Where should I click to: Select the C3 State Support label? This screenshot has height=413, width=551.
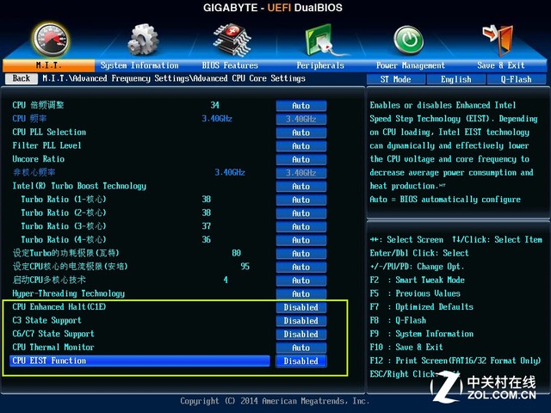[x=46, y=320]
